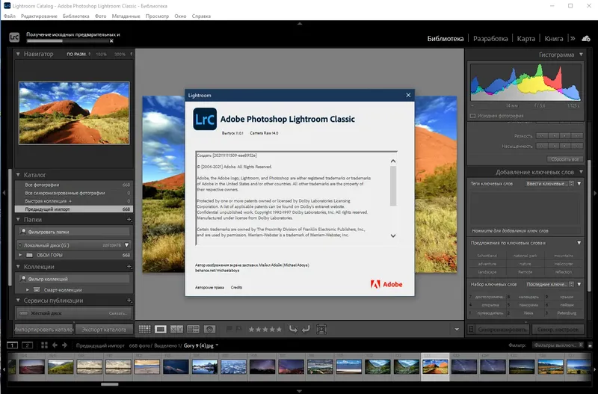Collapse the Навигатор panel
The image size is (598, 394).
coord(18,54)
